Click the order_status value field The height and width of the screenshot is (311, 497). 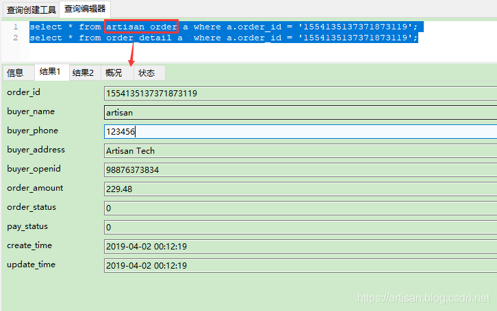300,208
